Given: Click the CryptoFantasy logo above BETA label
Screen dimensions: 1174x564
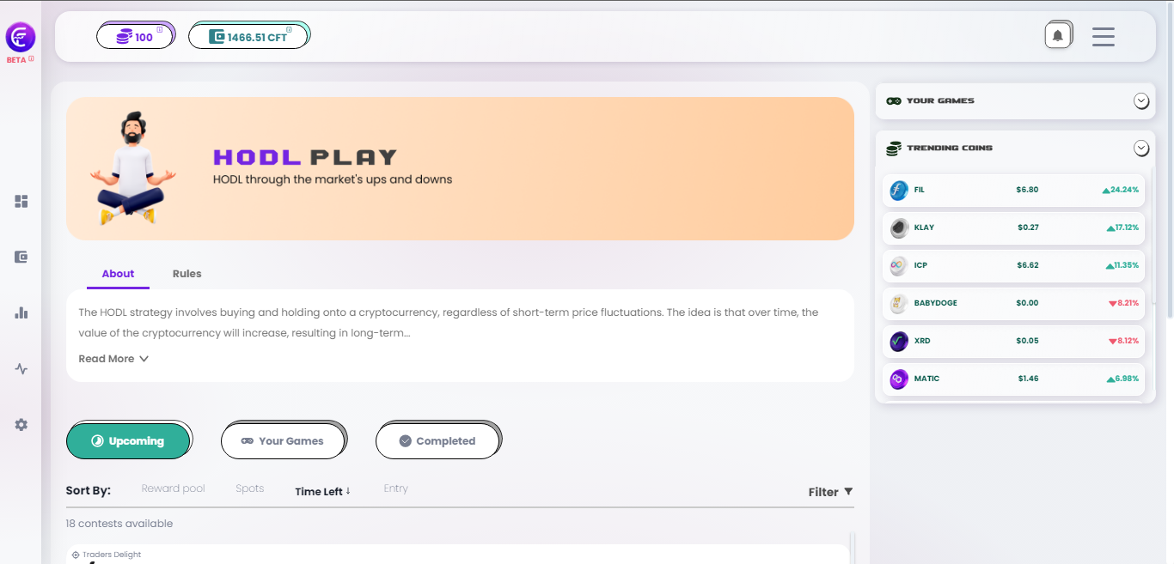Looking at the screenshot, I should pos(20,38).
